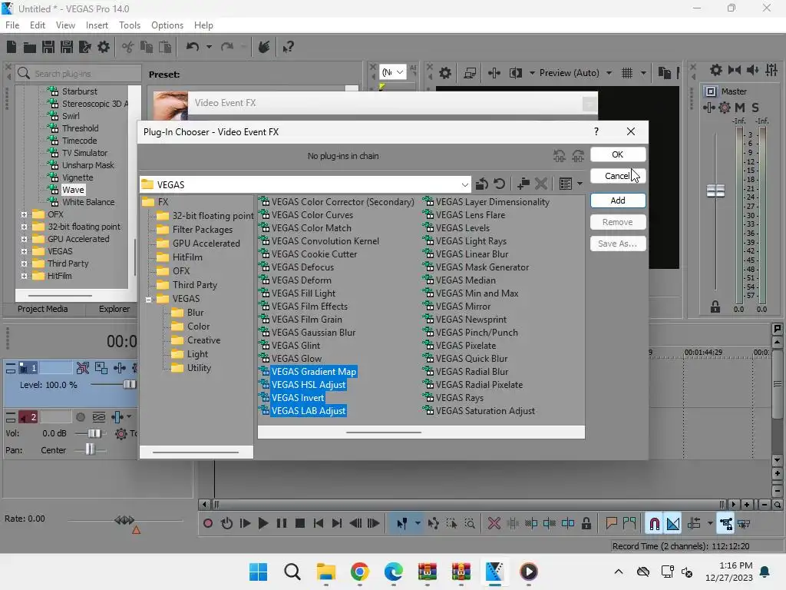The image size is (786, 590).
Task: Click the Play From Start button
Action: coord(245,524)
